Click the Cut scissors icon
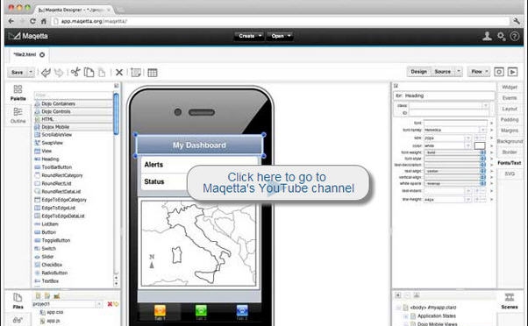This screenshot has width=528, height=326. pos(75,72)
